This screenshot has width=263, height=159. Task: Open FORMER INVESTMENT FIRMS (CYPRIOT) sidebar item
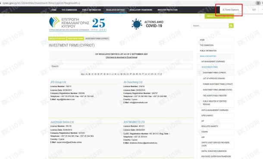click(218, 84)
